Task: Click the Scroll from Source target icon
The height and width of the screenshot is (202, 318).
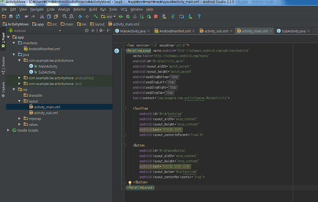Action: [x=87, y=31]
